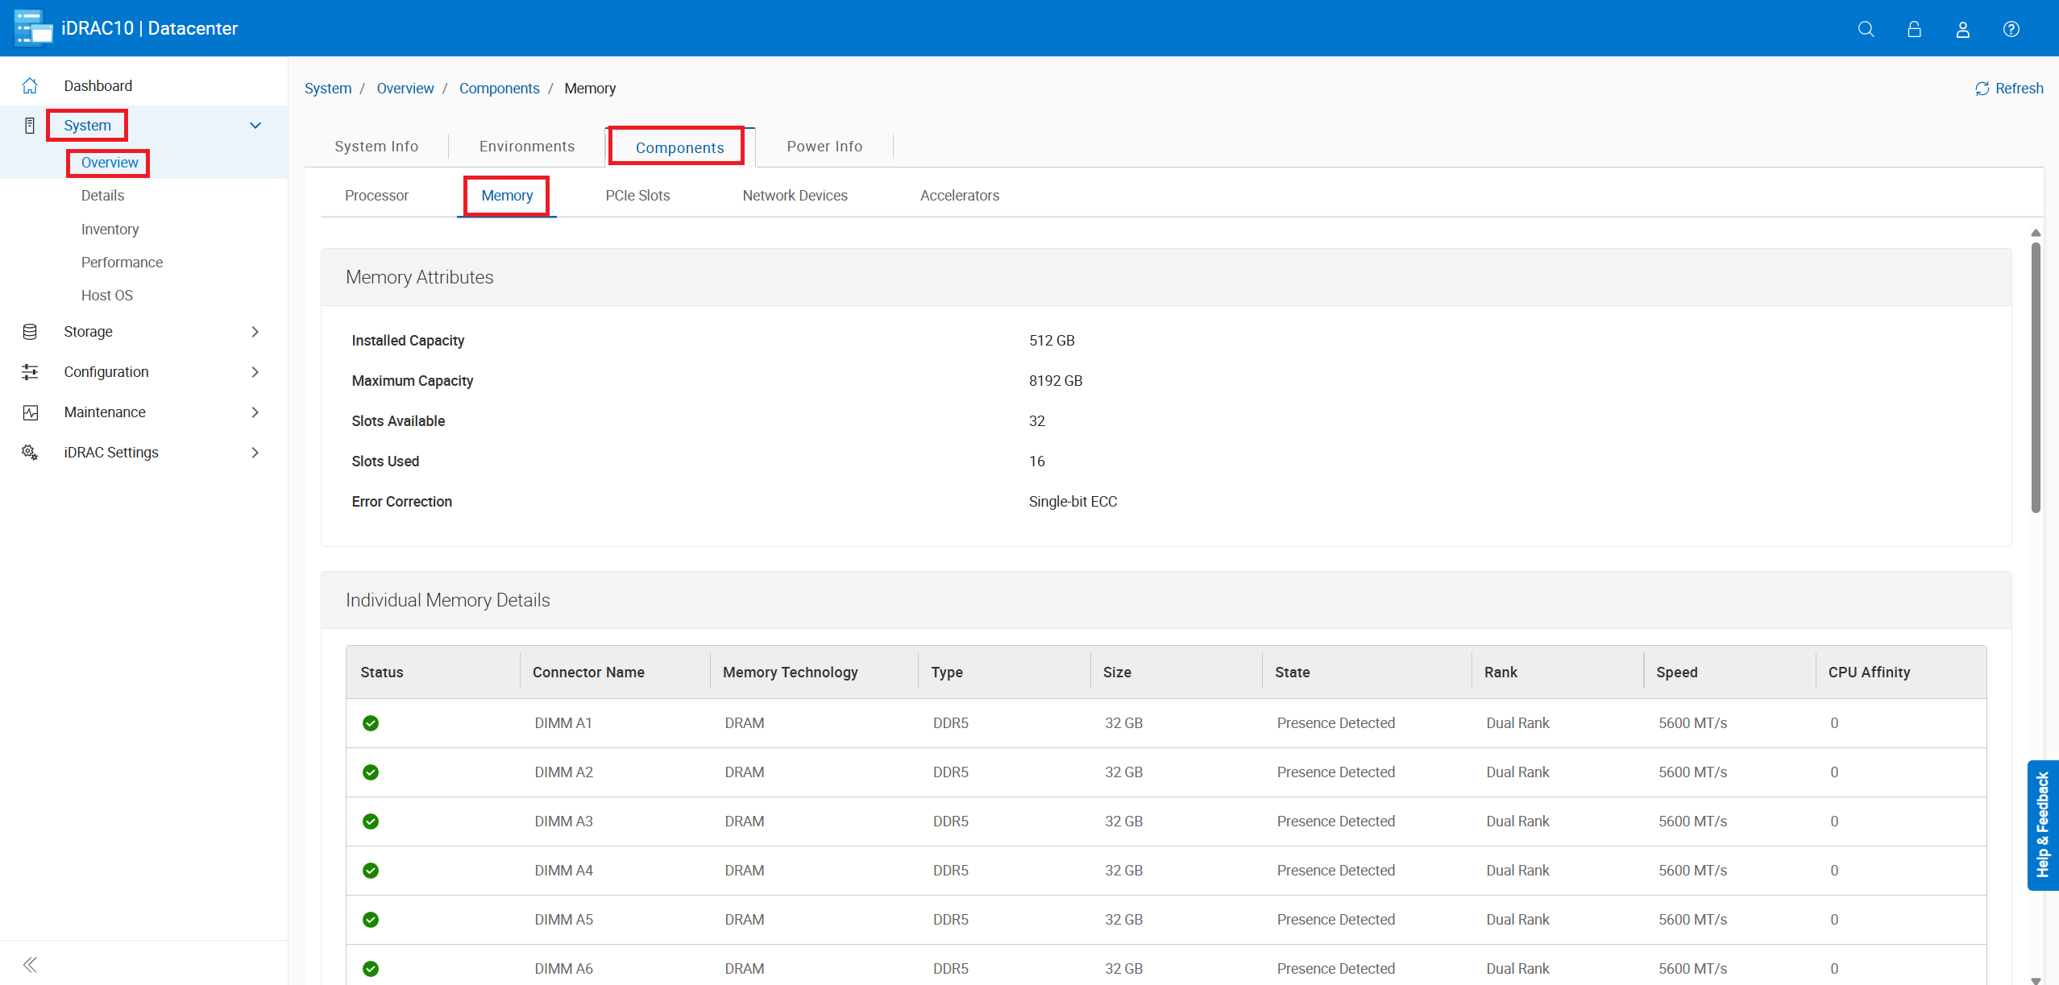Open the Help & Feedback side tab
Image resolution: width=2059 pixels, height=985 pixels.
point(2042,824)
